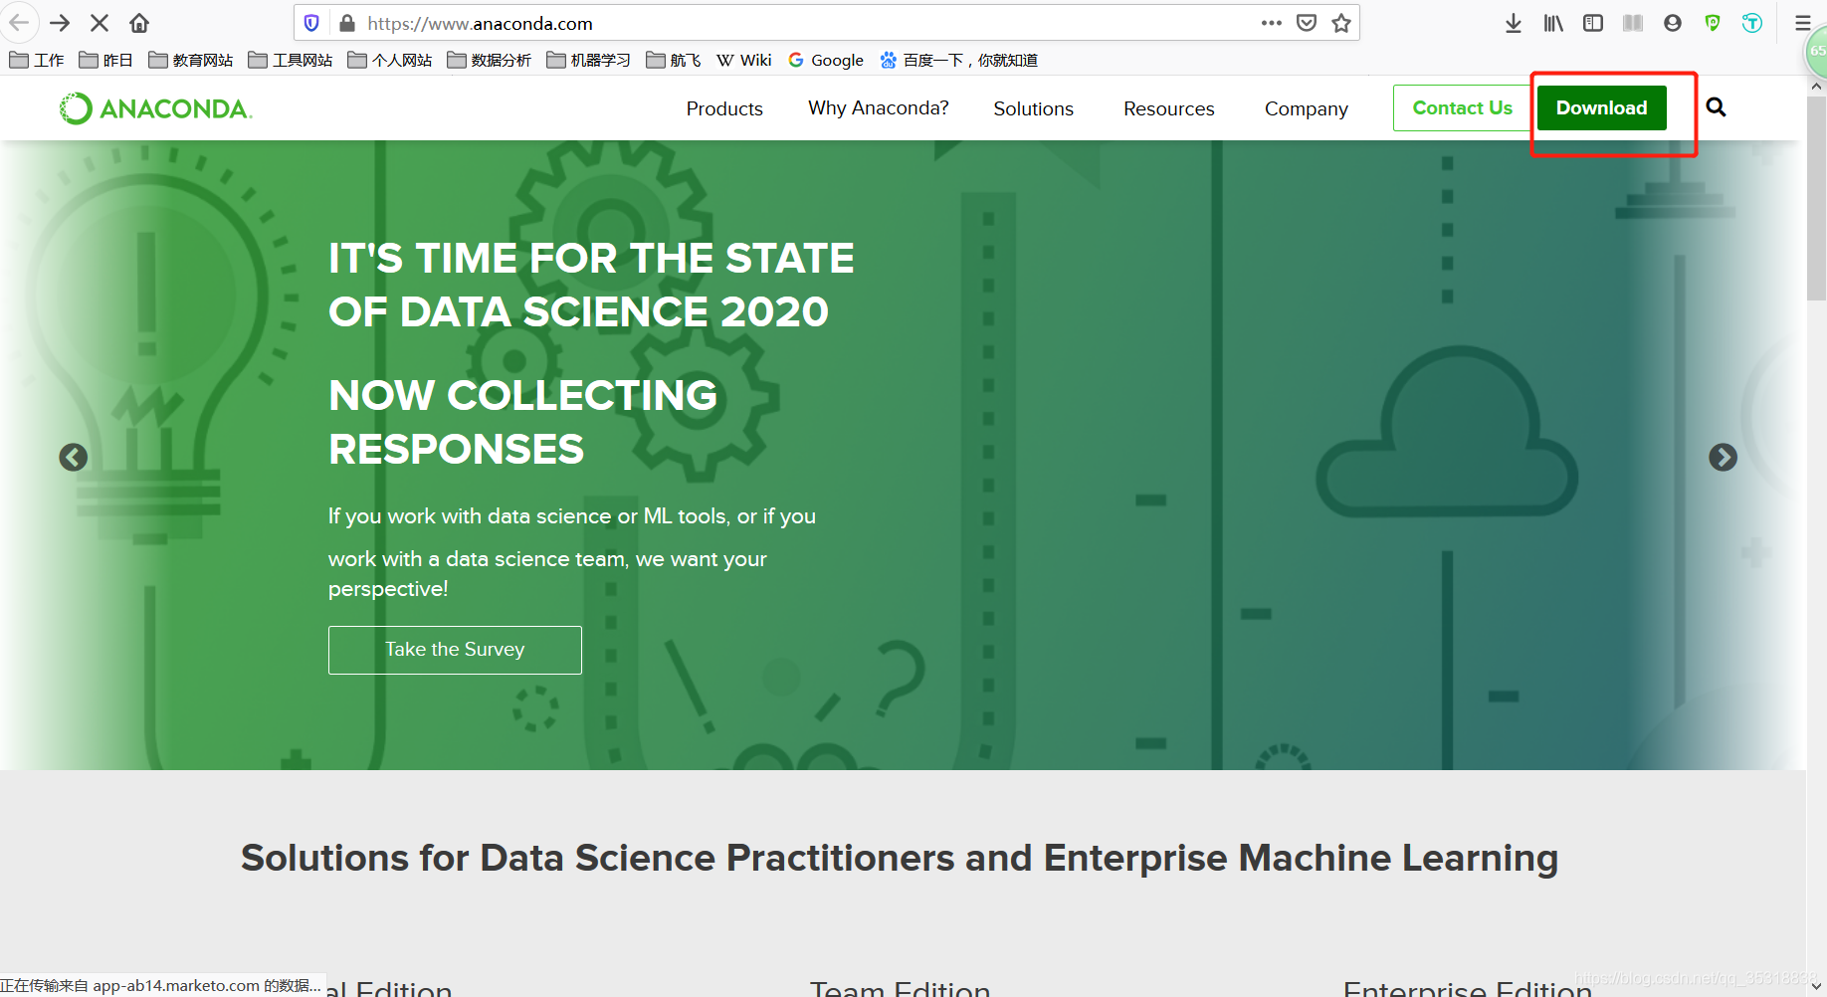The width and height of the screenshot is (1827, 997).
Task: Click the teal circular T extension icon
Action: tap(1752, 23)
